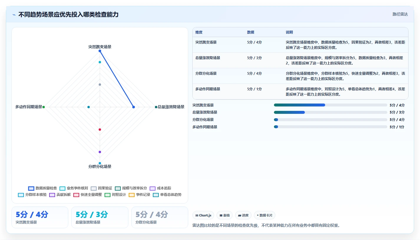The width and height of the screenshot is (420, 240).
Task: Click the 分群分化场景 radar axis label
Action: click(100, 167)
